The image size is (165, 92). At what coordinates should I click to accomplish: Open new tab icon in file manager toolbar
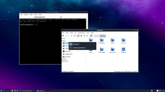pyautogui.click(x=63, y=36)
